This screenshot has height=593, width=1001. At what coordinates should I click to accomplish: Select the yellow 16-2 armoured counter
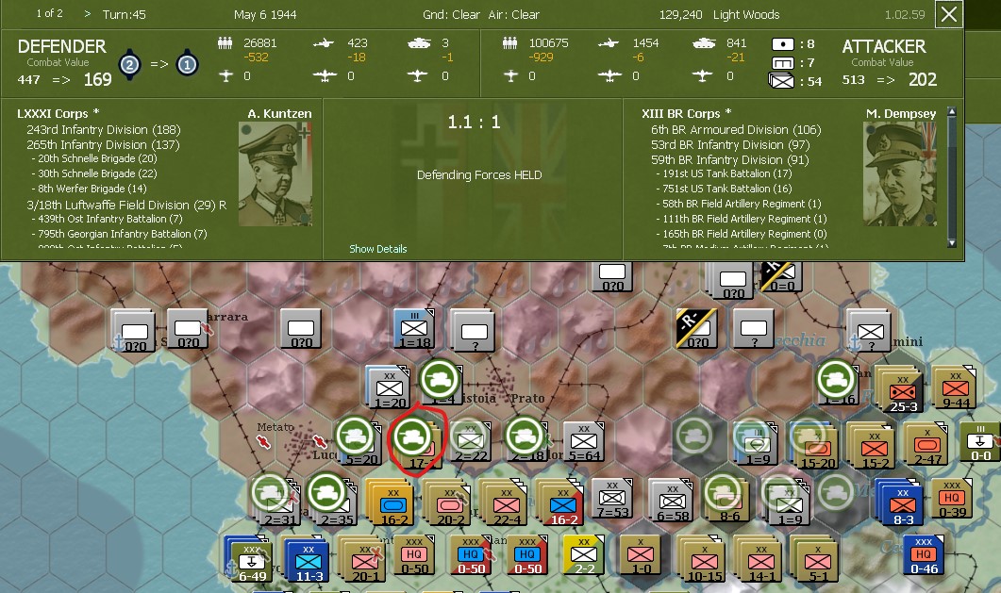(x=390, y=502)
